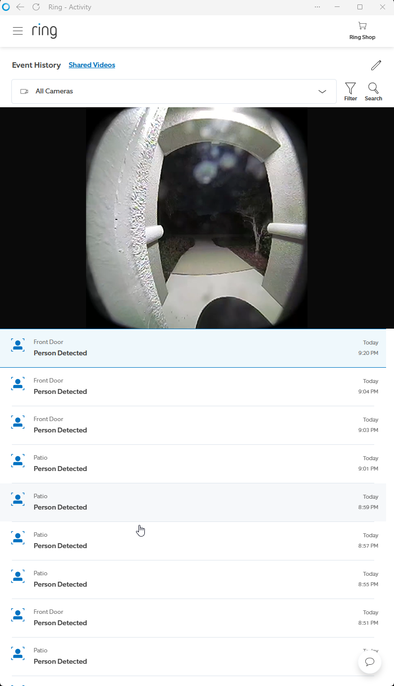Open the hamburger navigation menu
Screen dimensions: 394x686
[x=18, y=31]
